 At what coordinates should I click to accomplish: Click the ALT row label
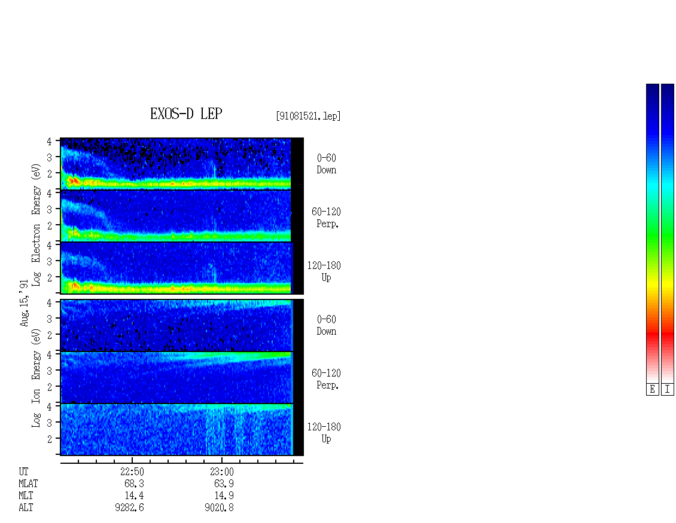coord(26,508)
